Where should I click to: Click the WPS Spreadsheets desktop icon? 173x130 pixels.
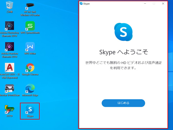(30, 26)
